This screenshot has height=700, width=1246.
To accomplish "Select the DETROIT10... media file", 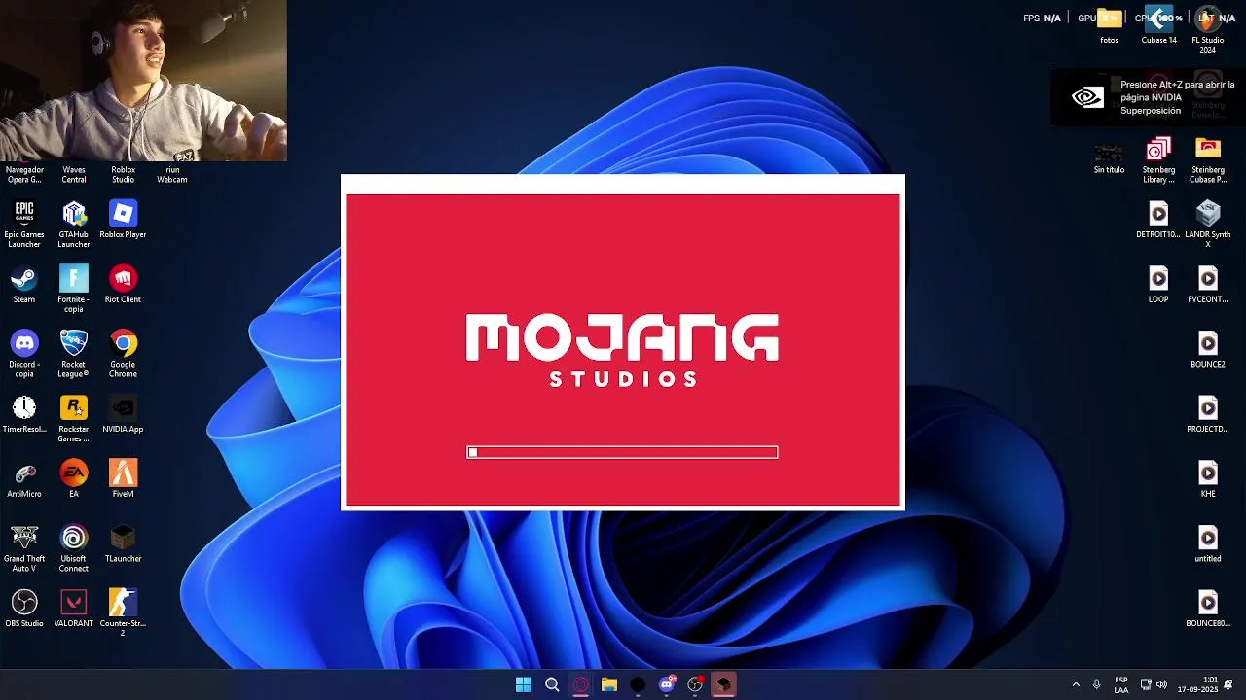I will coord(1158,220).
